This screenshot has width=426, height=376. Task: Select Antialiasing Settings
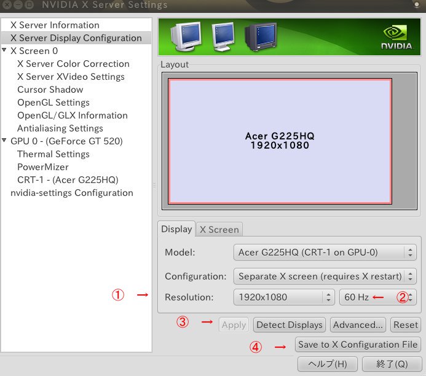pyautogui.click(x=60, y=128)
